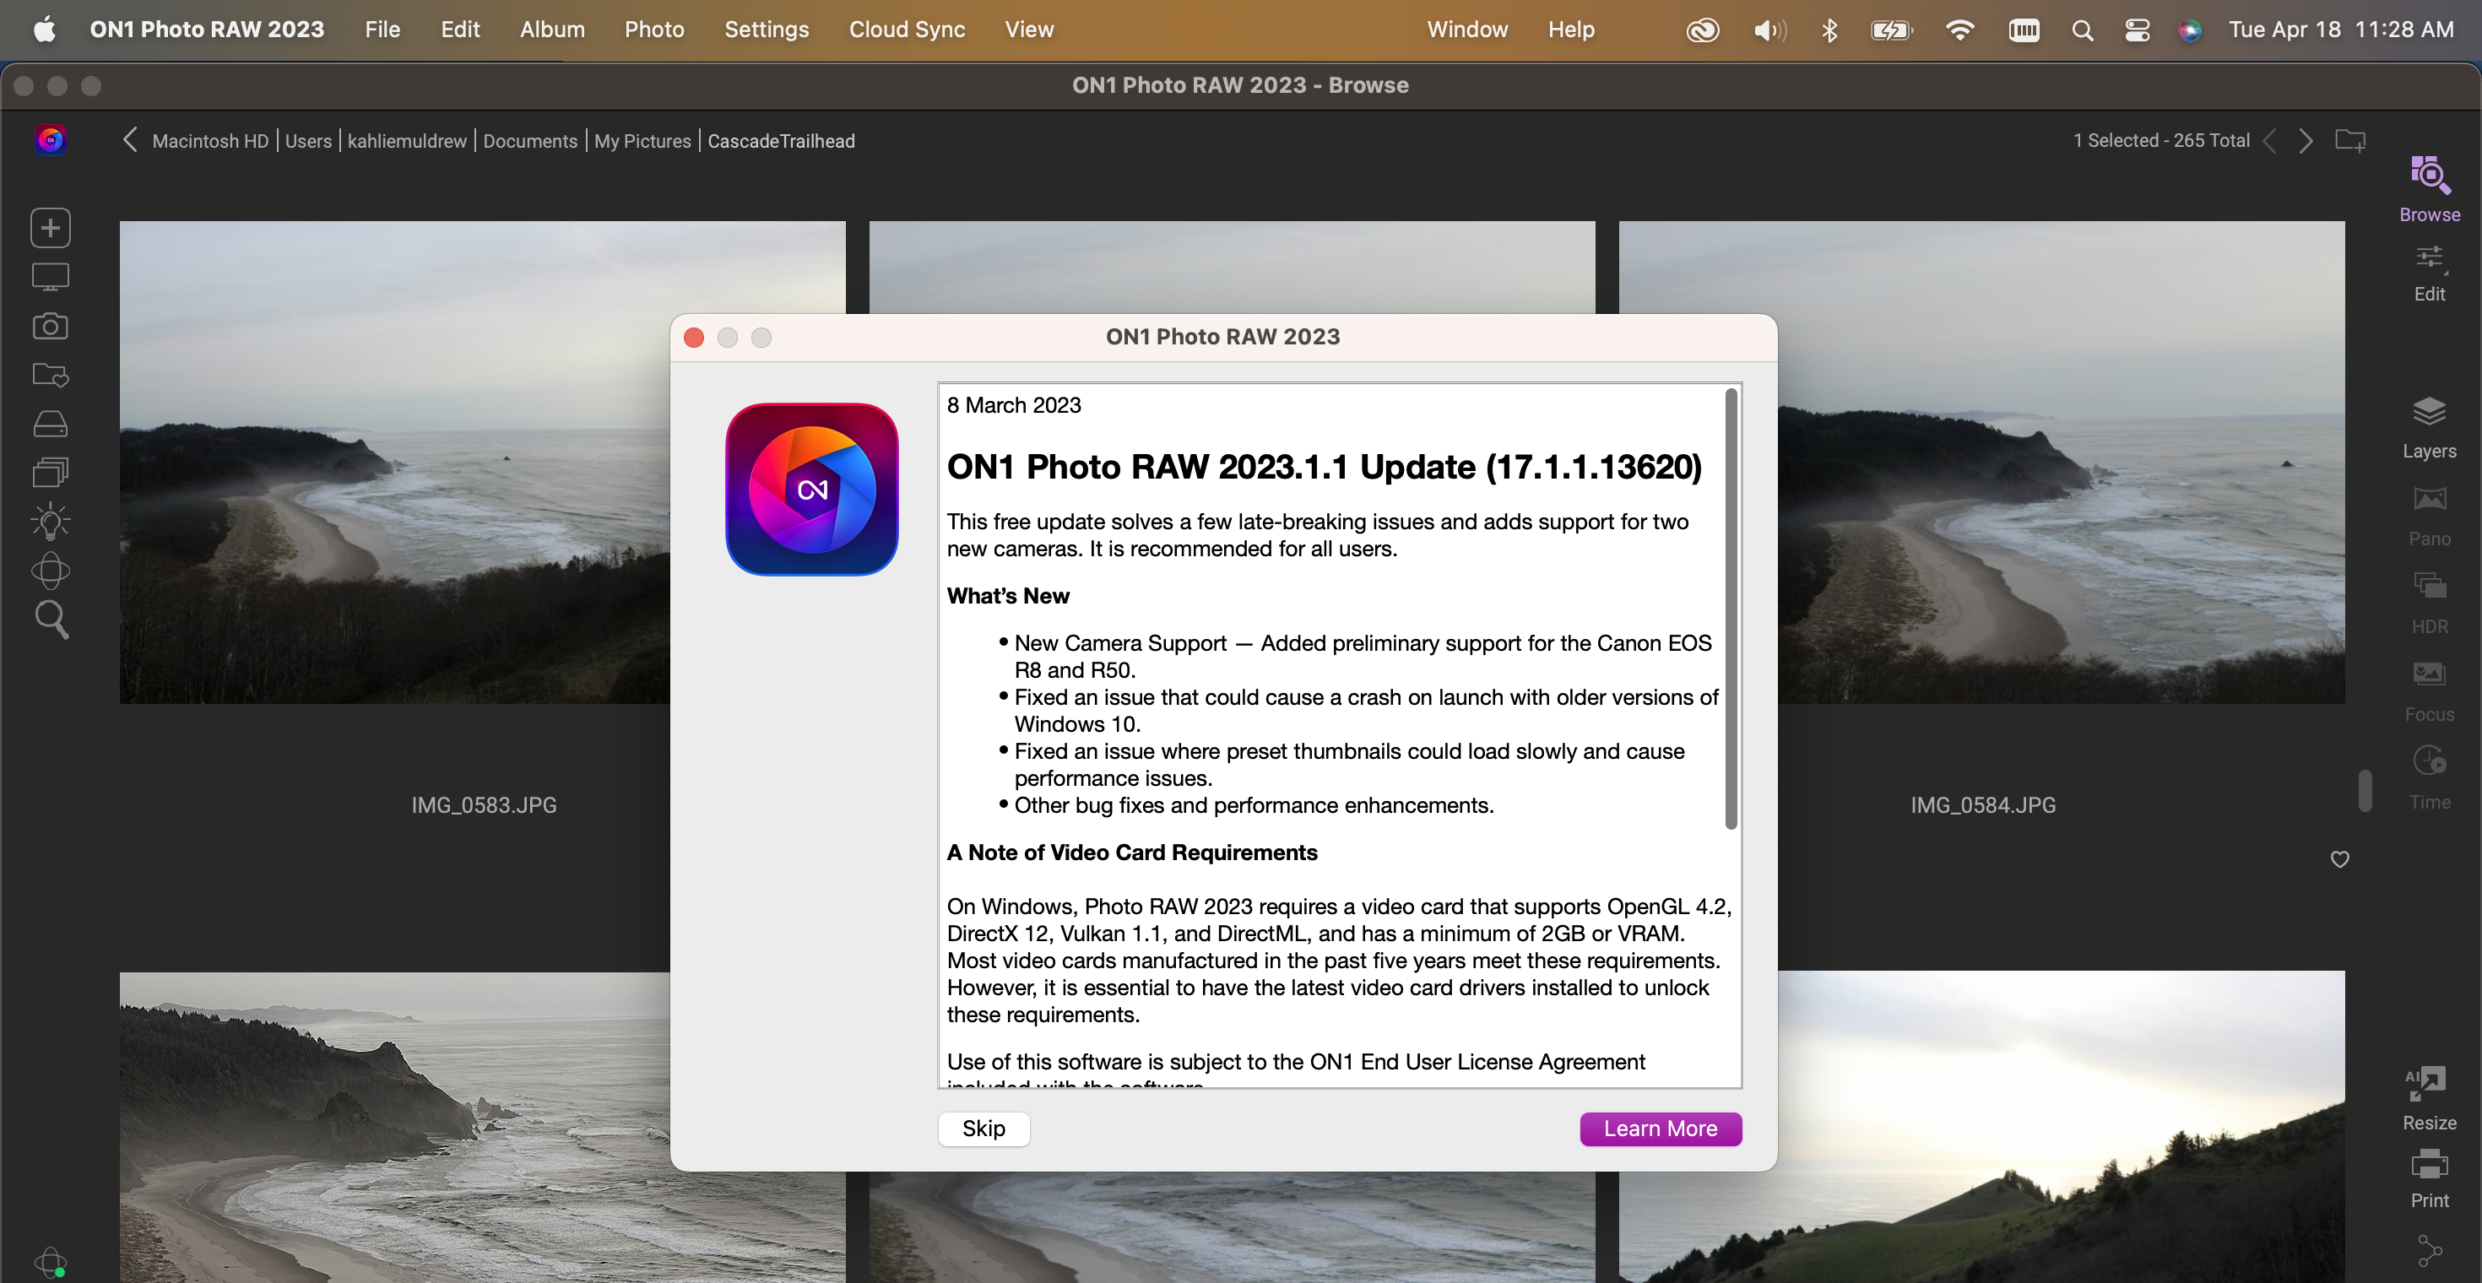
Task: Click the Learn More button
Action: pos(1660,1128)
